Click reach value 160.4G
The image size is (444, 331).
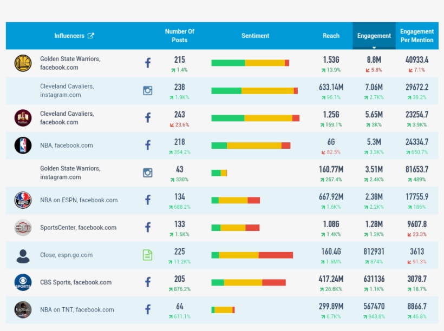[x=331, y=251]
